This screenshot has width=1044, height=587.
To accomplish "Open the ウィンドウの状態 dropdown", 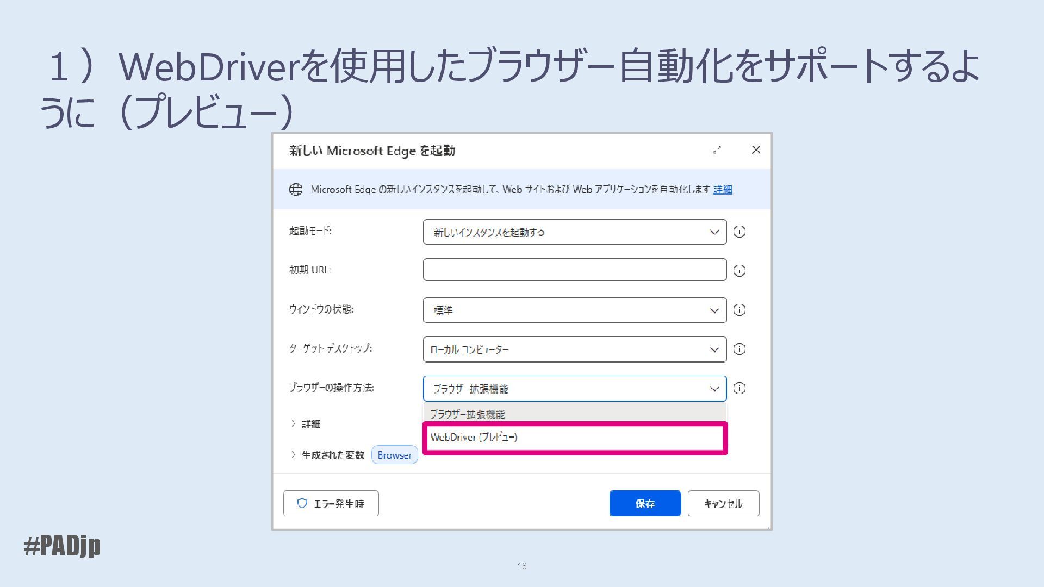I will click(x=574, y=310).
